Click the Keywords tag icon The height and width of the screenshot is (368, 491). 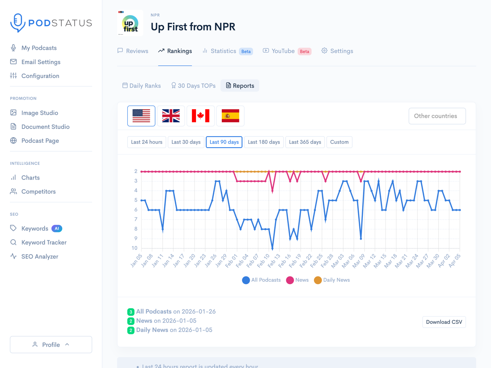point(14,228)
